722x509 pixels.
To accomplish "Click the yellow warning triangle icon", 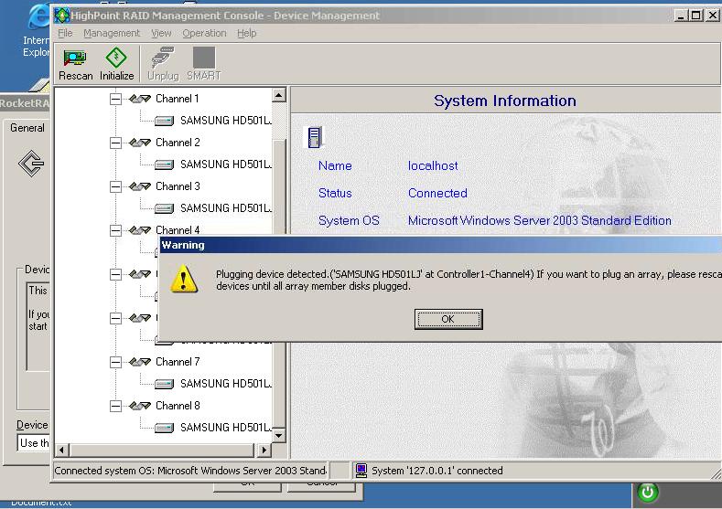I will pos(184,279).
